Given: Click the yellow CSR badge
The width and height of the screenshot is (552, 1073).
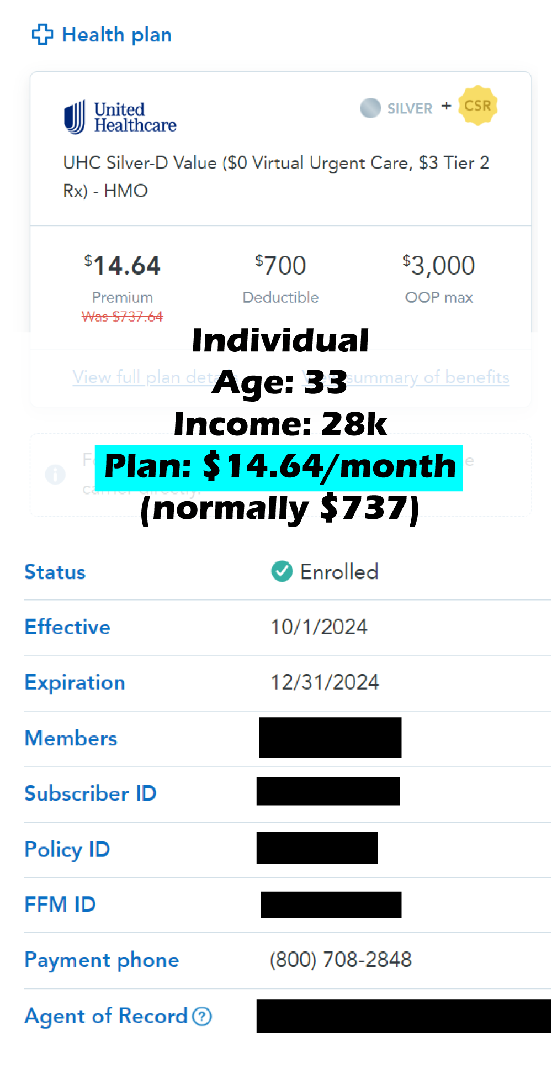Looking at the screenshot, I should point(477,105).
